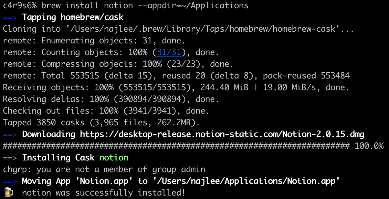The width and height of the screenshot is (389, 199).
Task: Click the 'Receiving objects: 100%' line
Action: pyautogui.click(x=176, y=87)
